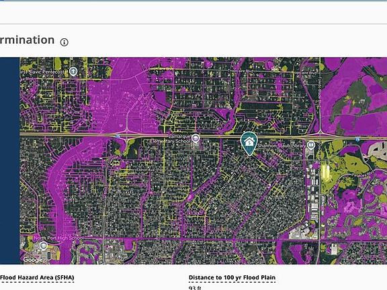Click the I-75 shield east of Toledo Blade Blvd
387x290 pixels.
pos(357,140)
